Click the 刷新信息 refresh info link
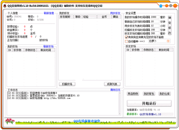Screen dimensions: 179x130 pyautogui.click(x=49, y=13)
